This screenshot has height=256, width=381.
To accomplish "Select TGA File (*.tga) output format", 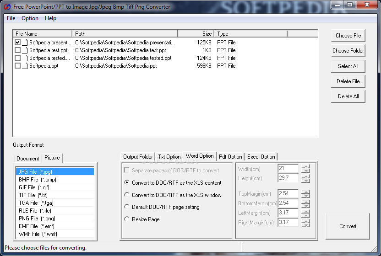I will pyautogui.click(x=55, y=203).
